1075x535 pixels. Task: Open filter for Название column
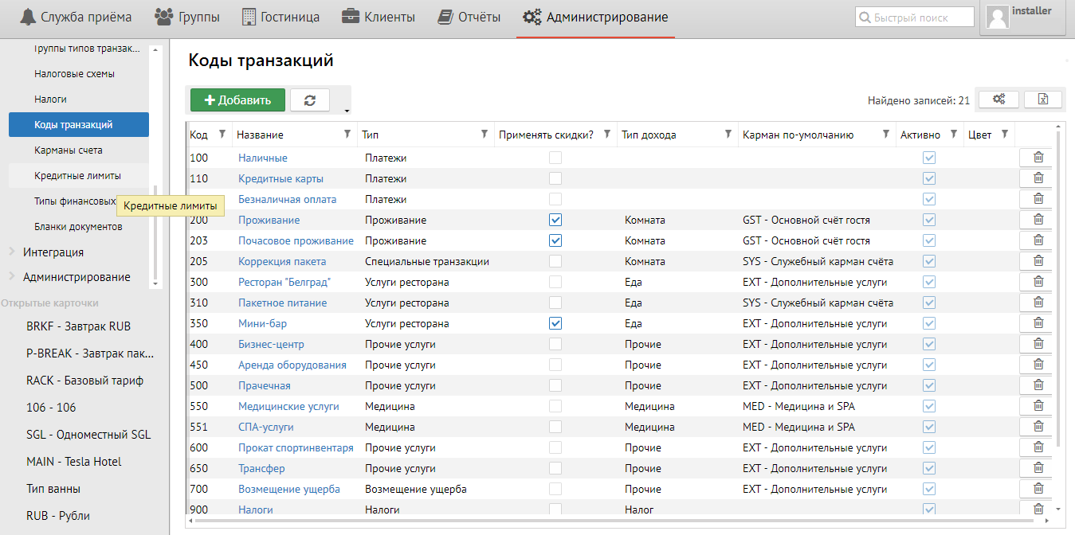(347, 135)
